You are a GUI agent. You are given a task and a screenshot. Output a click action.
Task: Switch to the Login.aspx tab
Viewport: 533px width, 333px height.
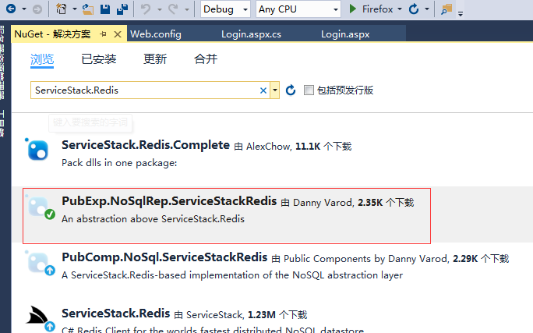[x=345, y=34]
